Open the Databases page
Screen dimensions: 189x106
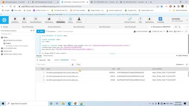point(15,20)
